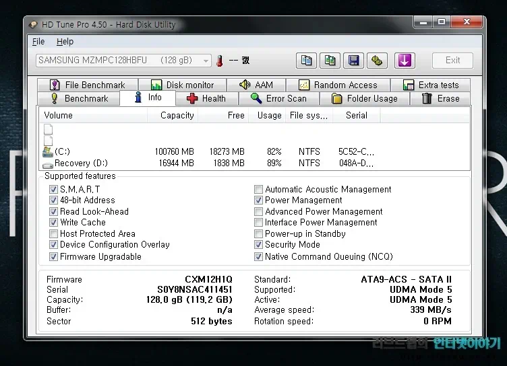Click the copy screenshot to clipboard icon

[330, 61]
